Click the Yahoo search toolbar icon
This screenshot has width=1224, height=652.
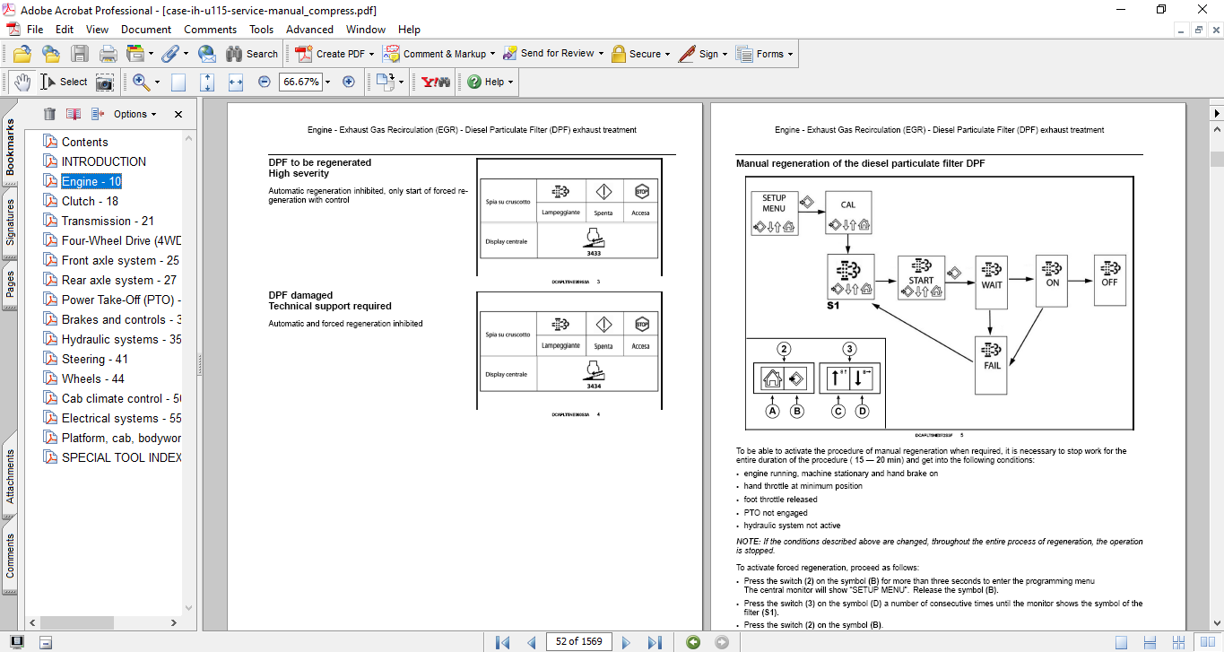point(436,82)
